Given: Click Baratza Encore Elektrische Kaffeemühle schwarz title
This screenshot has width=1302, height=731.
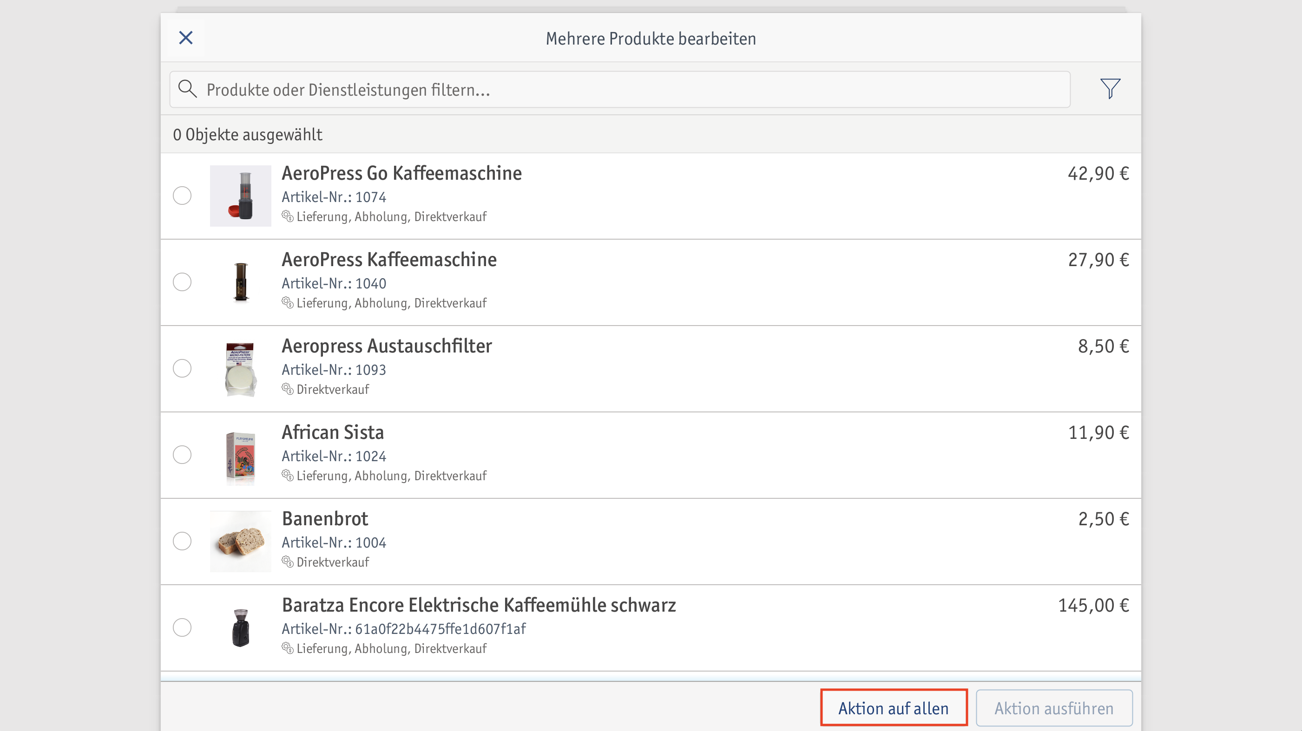Looking at the screenshot, I should [479, 605].
